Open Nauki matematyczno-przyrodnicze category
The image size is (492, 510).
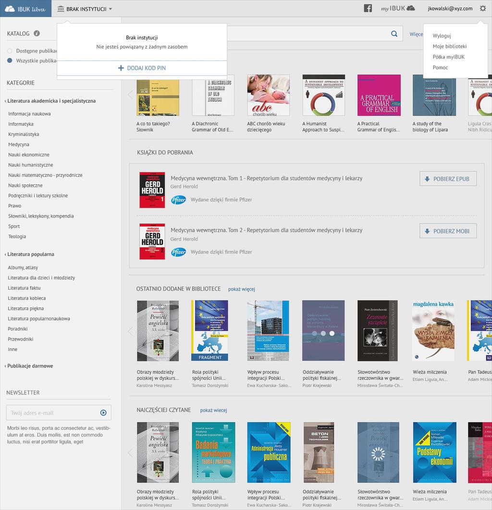coord(45,175)
